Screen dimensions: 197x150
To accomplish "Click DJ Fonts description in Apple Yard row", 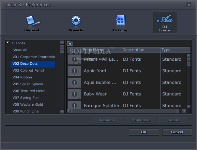I will pyautogui.click(x=132, y=71).
